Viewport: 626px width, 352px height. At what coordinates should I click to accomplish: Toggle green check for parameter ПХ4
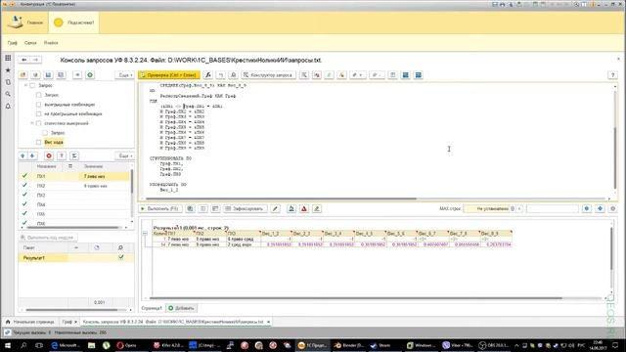click(x=24, y=204)
